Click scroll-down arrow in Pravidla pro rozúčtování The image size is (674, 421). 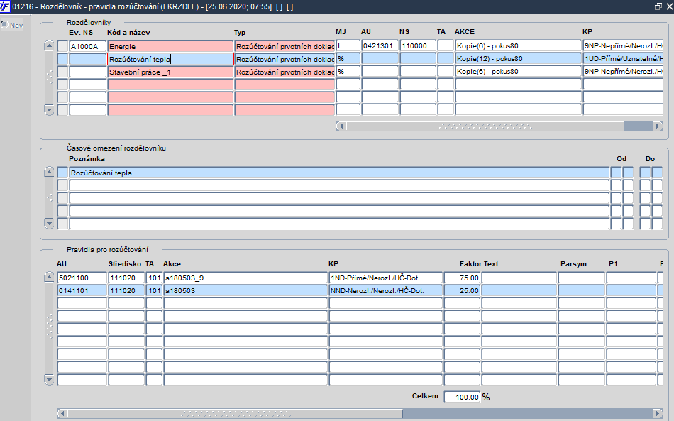50,380
